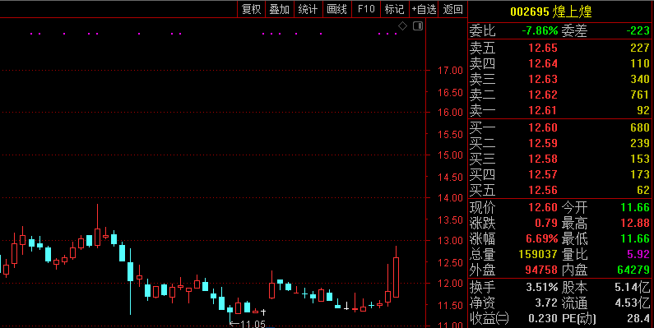The width and height of the screenshot is (654, 328).
Task: Select the 买五 price 12.56 row
Action: [560, 190]
